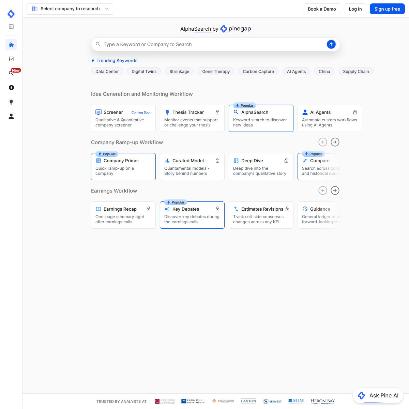Click the Caxton logo in footer
Image resolution: width=409 pixels, height=409 pixels.
[x=248, y=401]
